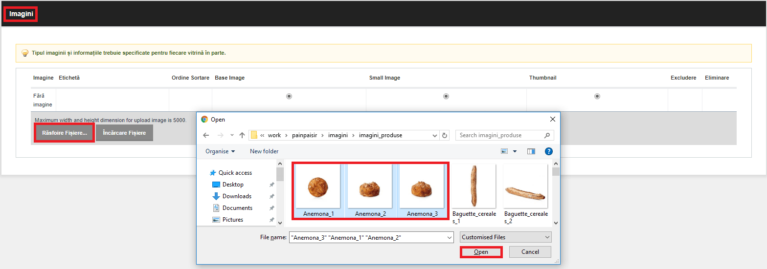This screenshot has width=767, height=269.
Task: Click the pin icon next to Documents
Action: pyautogui.click(x=272, y=208)
